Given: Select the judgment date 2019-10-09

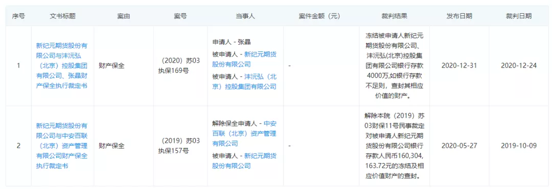Looking at the screenshot, I should tap(519, 146).
